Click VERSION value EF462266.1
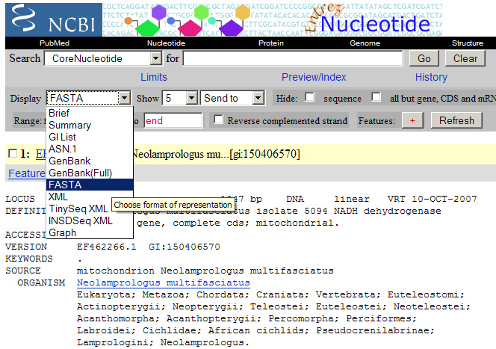 pos(107,247)
